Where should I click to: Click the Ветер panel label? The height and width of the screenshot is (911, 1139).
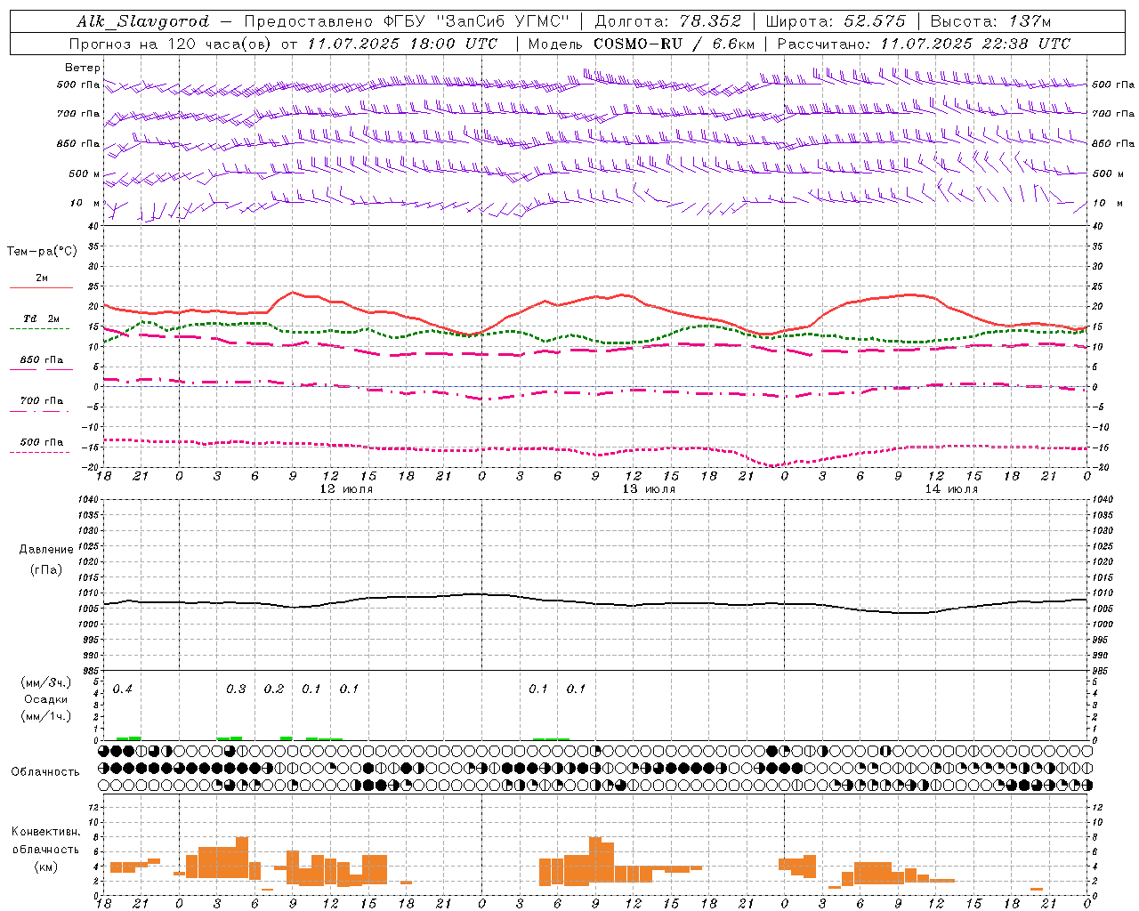tap(82, 68)
